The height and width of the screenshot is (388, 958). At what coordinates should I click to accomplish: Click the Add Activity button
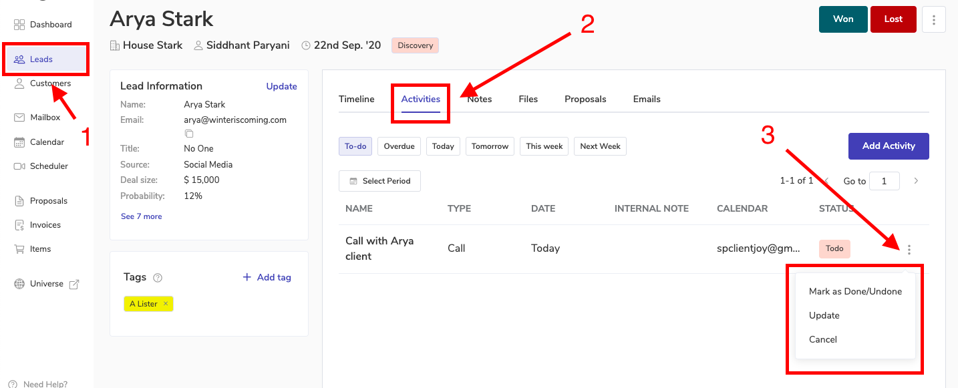tap(889, 146)
